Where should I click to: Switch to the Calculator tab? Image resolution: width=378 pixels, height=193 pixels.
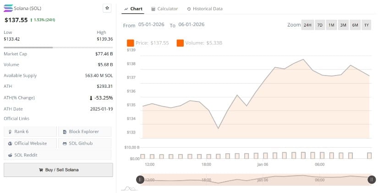[164, 9]
